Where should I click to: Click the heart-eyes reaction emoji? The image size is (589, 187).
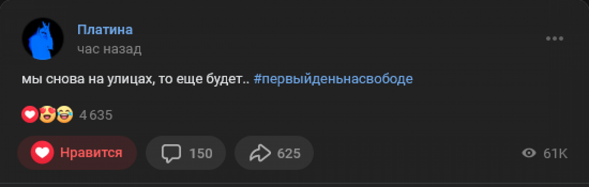pos(47,115)
